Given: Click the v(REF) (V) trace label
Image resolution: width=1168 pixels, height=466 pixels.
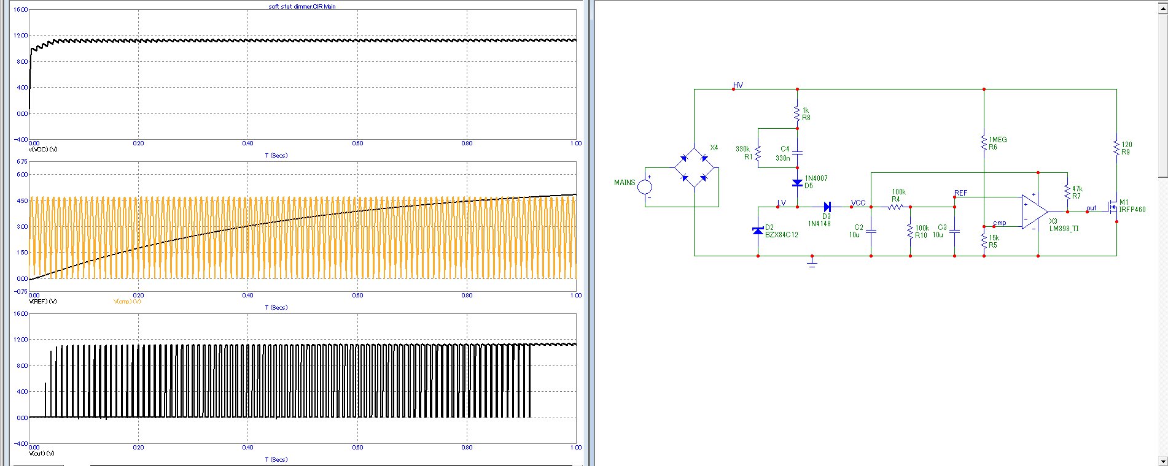Looking at the screenshot, I should point(43,302).
